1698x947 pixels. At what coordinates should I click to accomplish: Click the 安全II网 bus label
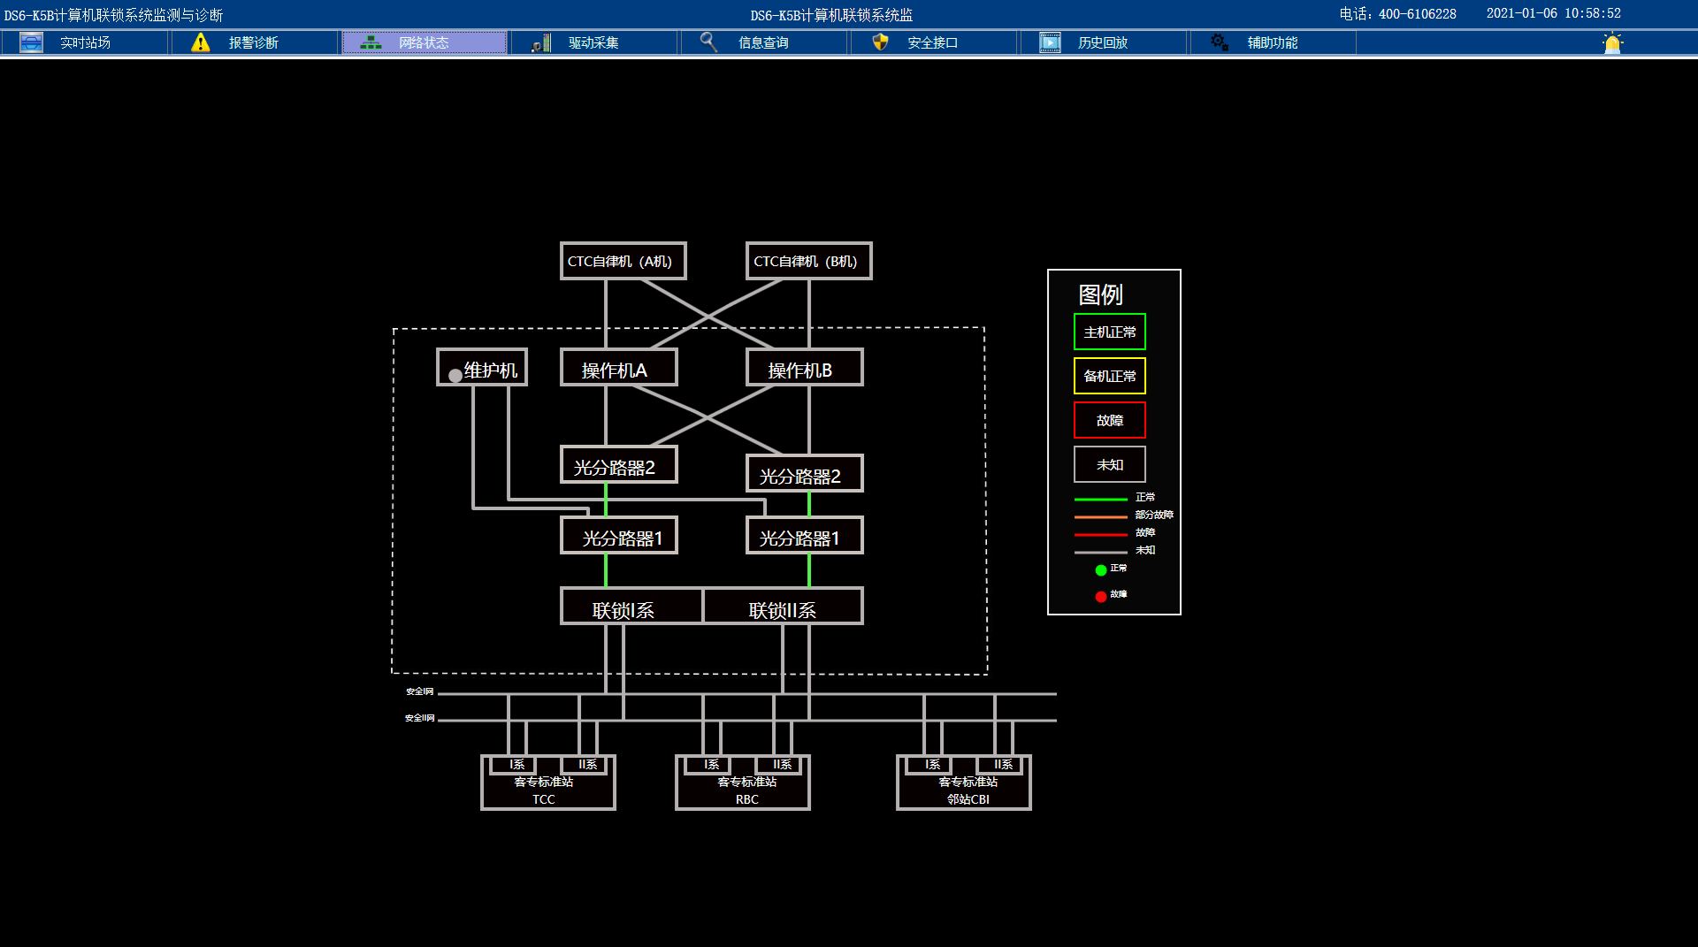420,718
